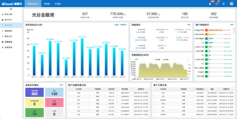237x119 pixels.
Task: Open the 用电 selector in 客户用能排行 panel
Action: point(232,25)
